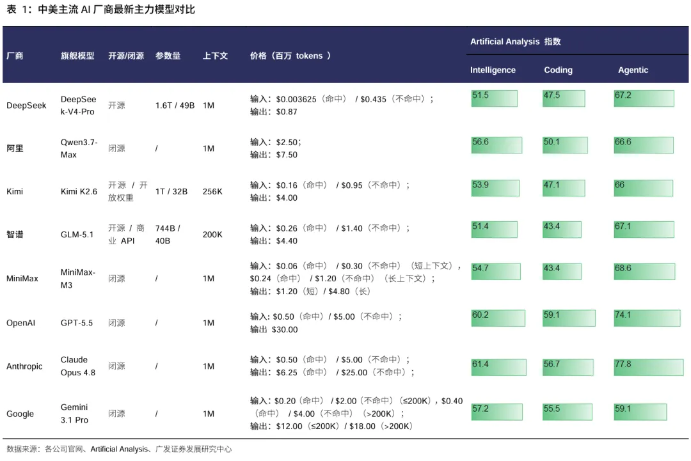Click the MiniMax Intelligence bar 54.7
This screenshot has height=461, width=691.
(x=496, y=271)
